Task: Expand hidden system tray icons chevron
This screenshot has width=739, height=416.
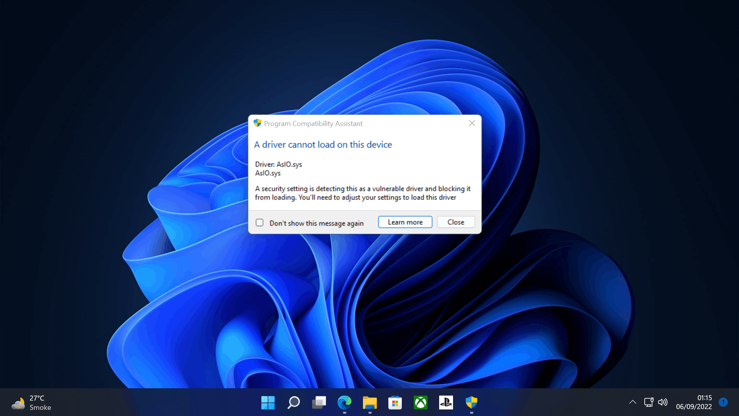Action: 632,402
